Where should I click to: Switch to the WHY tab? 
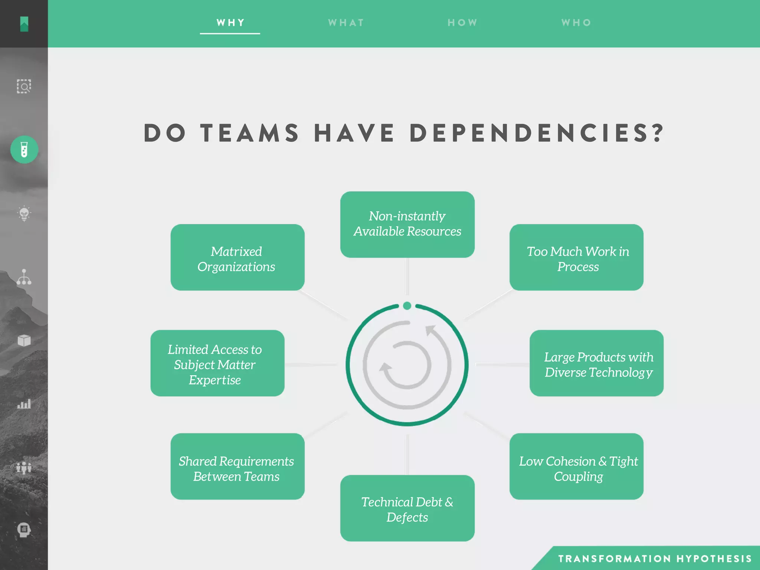tap(230, 23)
